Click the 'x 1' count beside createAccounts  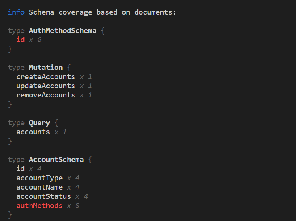pyautogui.click(x=86, y=77)
